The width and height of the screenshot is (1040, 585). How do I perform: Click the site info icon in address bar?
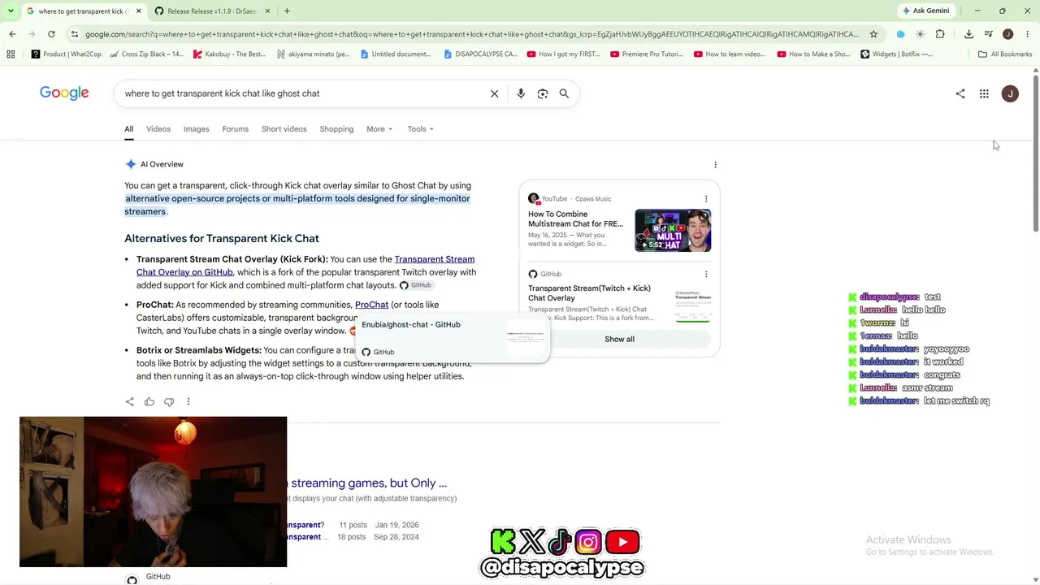point(75,34)
